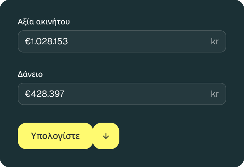The height and width of the screenshot is (167, 244).
Task: Click the euro sign in property value field
Action: [x=27, y=41]
